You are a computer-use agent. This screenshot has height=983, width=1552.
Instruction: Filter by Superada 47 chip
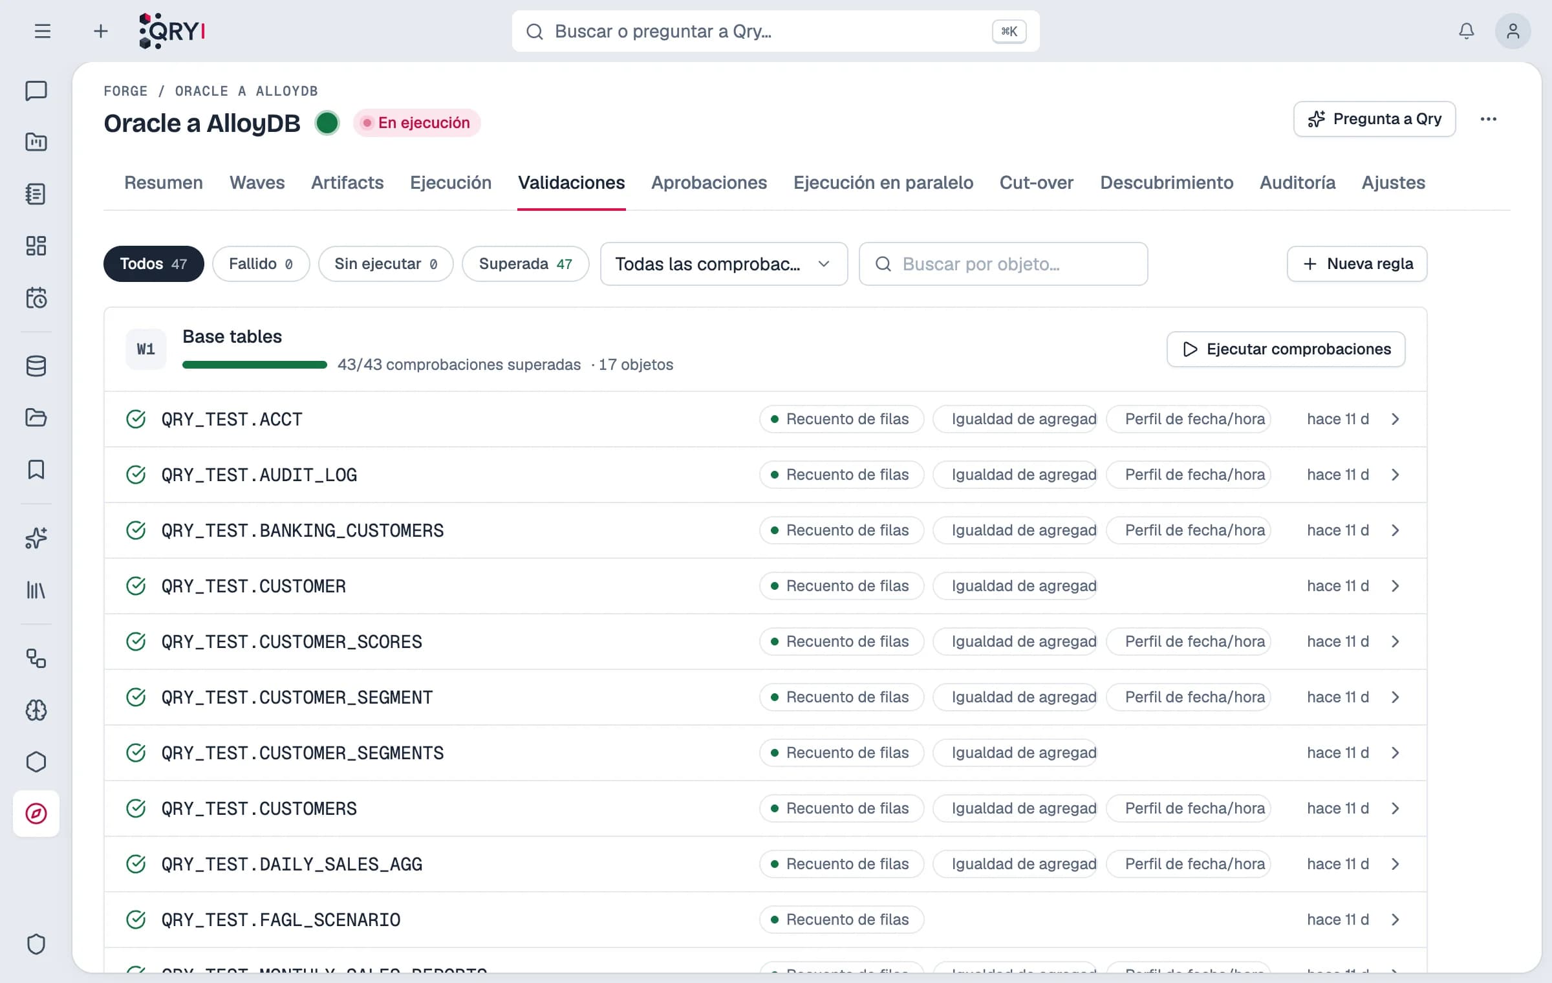click(526, 264)
